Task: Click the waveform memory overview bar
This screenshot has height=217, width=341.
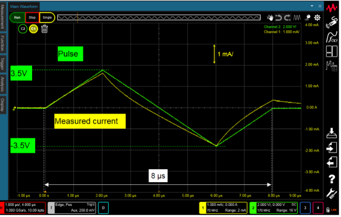Action: (158, 18)
